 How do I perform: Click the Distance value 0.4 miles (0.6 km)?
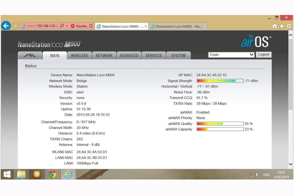(x=91, y=133)
